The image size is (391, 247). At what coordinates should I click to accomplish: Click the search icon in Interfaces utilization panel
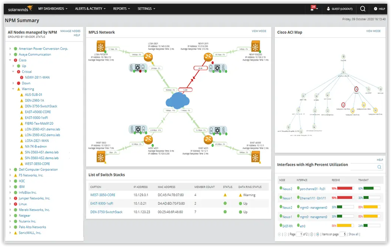[x=379, y=167]
